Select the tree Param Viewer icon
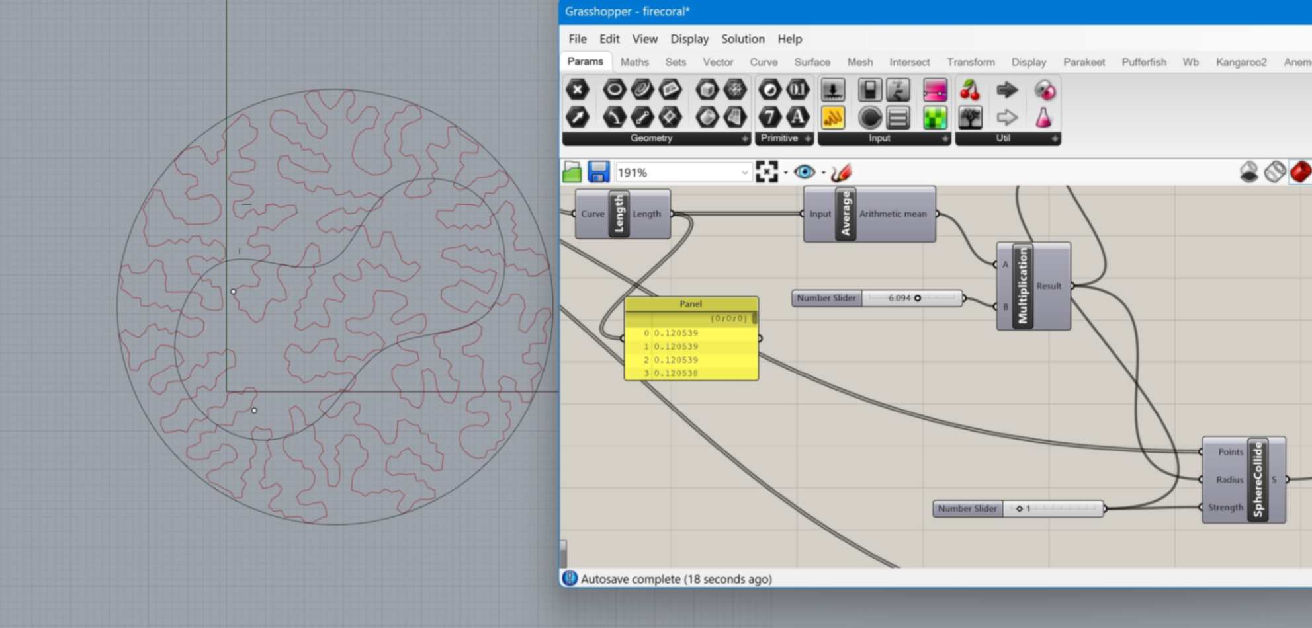 point(970,118)
